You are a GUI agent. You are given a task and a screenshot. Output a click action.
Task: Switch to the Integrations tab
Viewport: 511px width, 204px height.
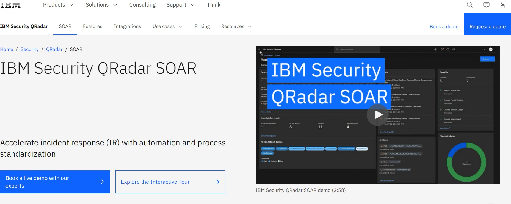tap(127, 26)
